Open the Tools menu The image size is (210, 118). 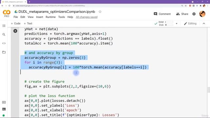click(x=61, y=17)
